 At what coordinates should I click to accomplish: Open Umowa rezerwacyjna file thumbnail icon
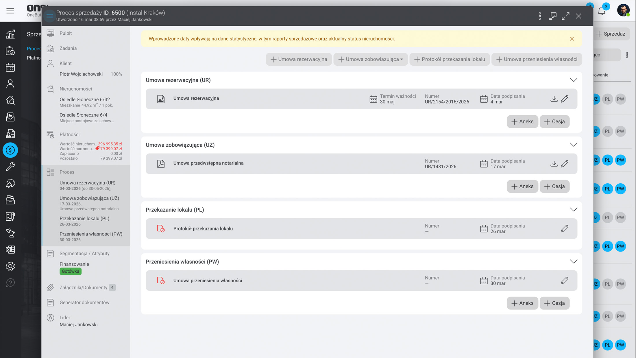tap(161, 99)
